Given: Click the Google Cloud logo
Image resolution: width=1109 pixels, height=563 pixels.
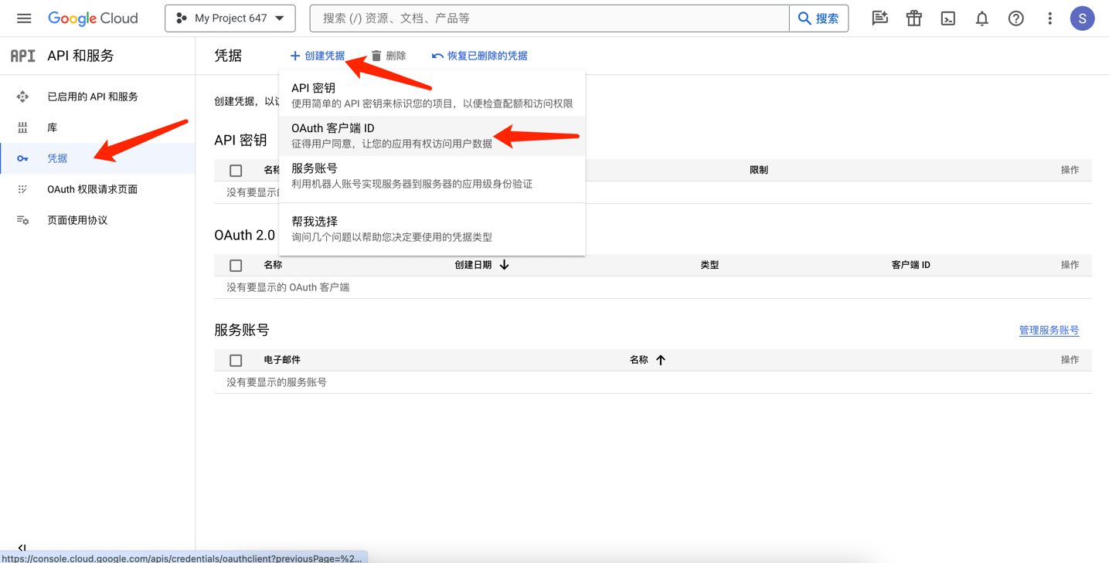Looking at the screenshot, I should point(93,18).
